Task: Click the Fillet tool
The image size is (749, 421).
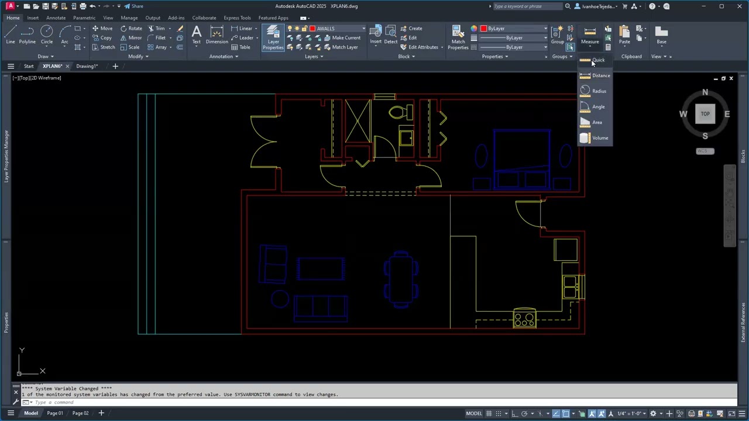Action: tap(156, 38)
